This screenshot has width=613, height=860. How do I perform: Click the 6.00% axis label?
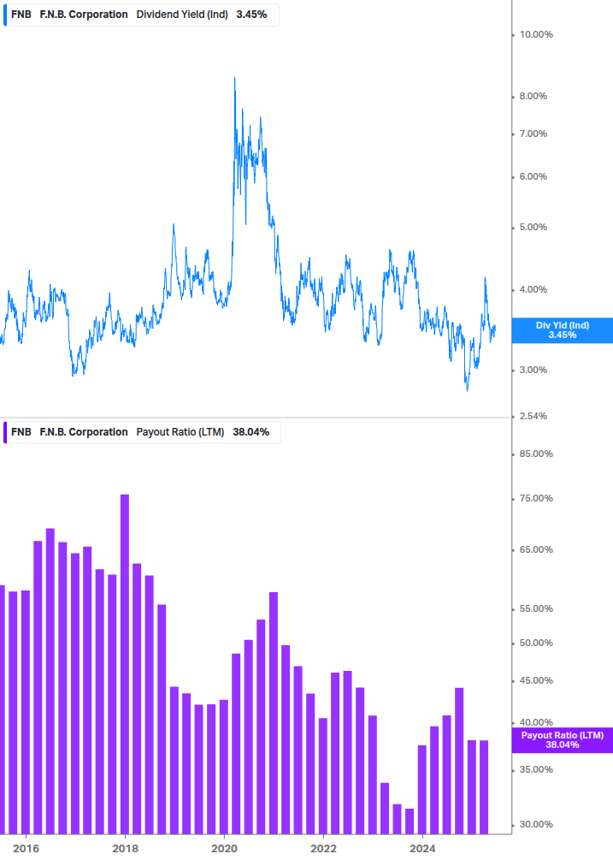click(533, 176)
